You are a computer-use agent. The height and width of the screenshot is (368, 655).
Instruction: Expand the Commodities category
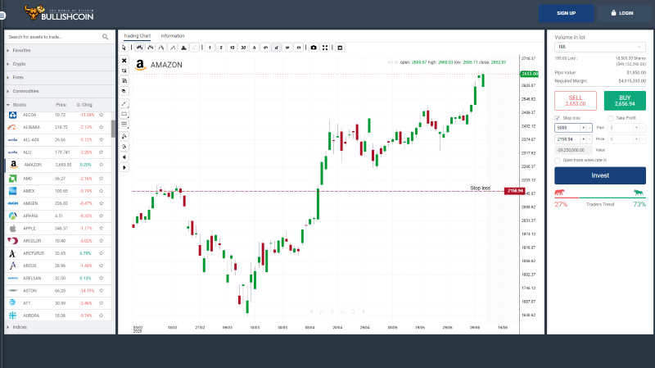(60, 91)
